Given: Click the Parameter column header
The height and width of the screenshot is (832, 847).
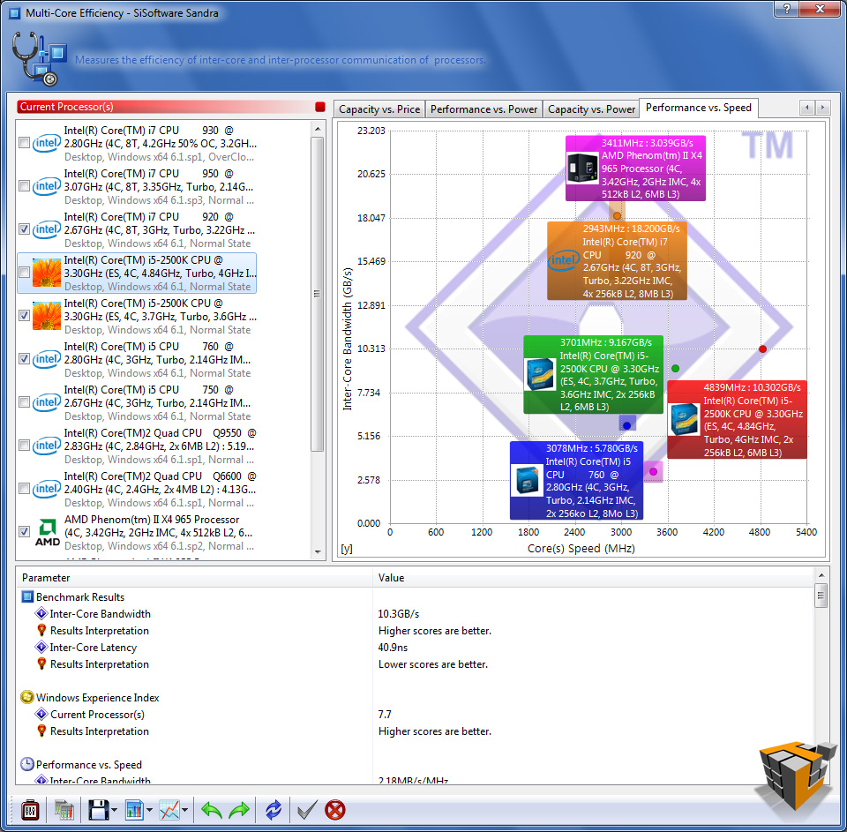Looking at the screenshot, I should coord(194,578).
